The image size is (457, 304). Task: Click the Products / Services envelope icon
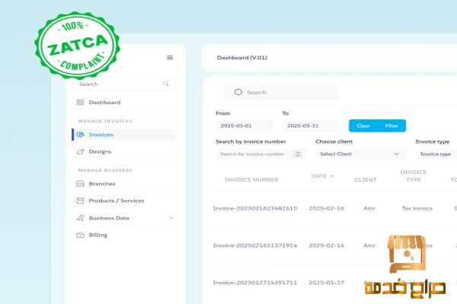[x=81, y=201]
